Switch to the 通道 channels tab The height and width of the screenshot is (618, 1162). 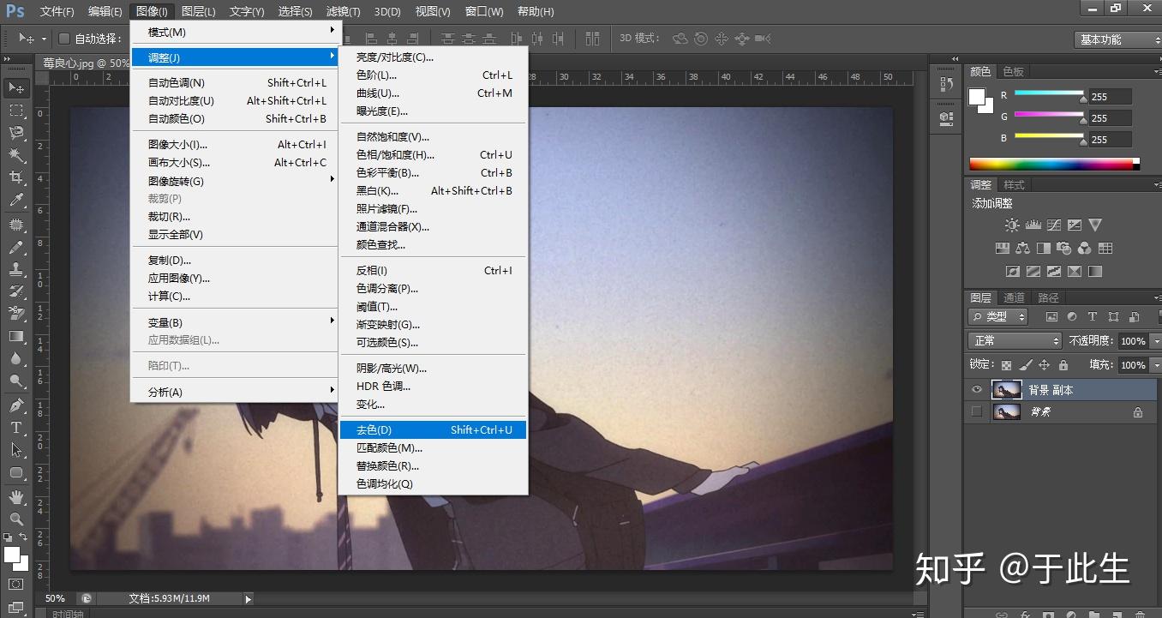(x=1014, y=297)
